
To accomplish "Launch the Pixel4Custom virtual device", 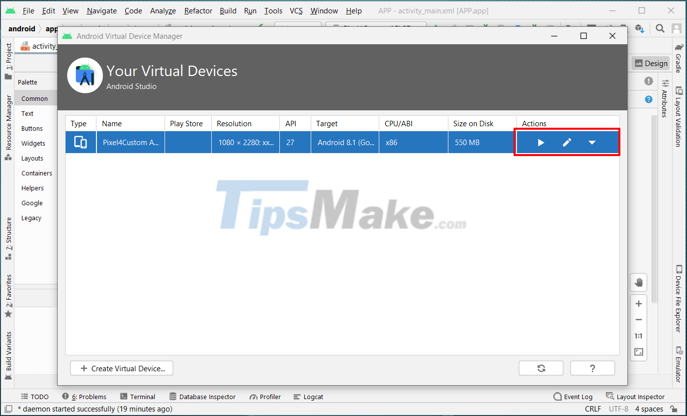I will point(540,142).
